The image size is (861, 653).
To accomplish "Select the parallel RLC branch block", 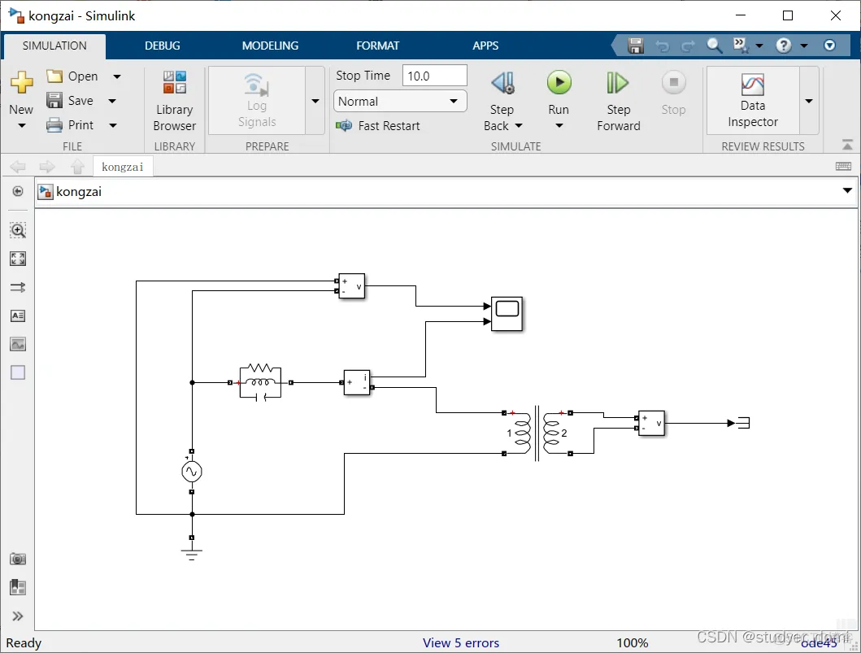I will tap(260, 382).
